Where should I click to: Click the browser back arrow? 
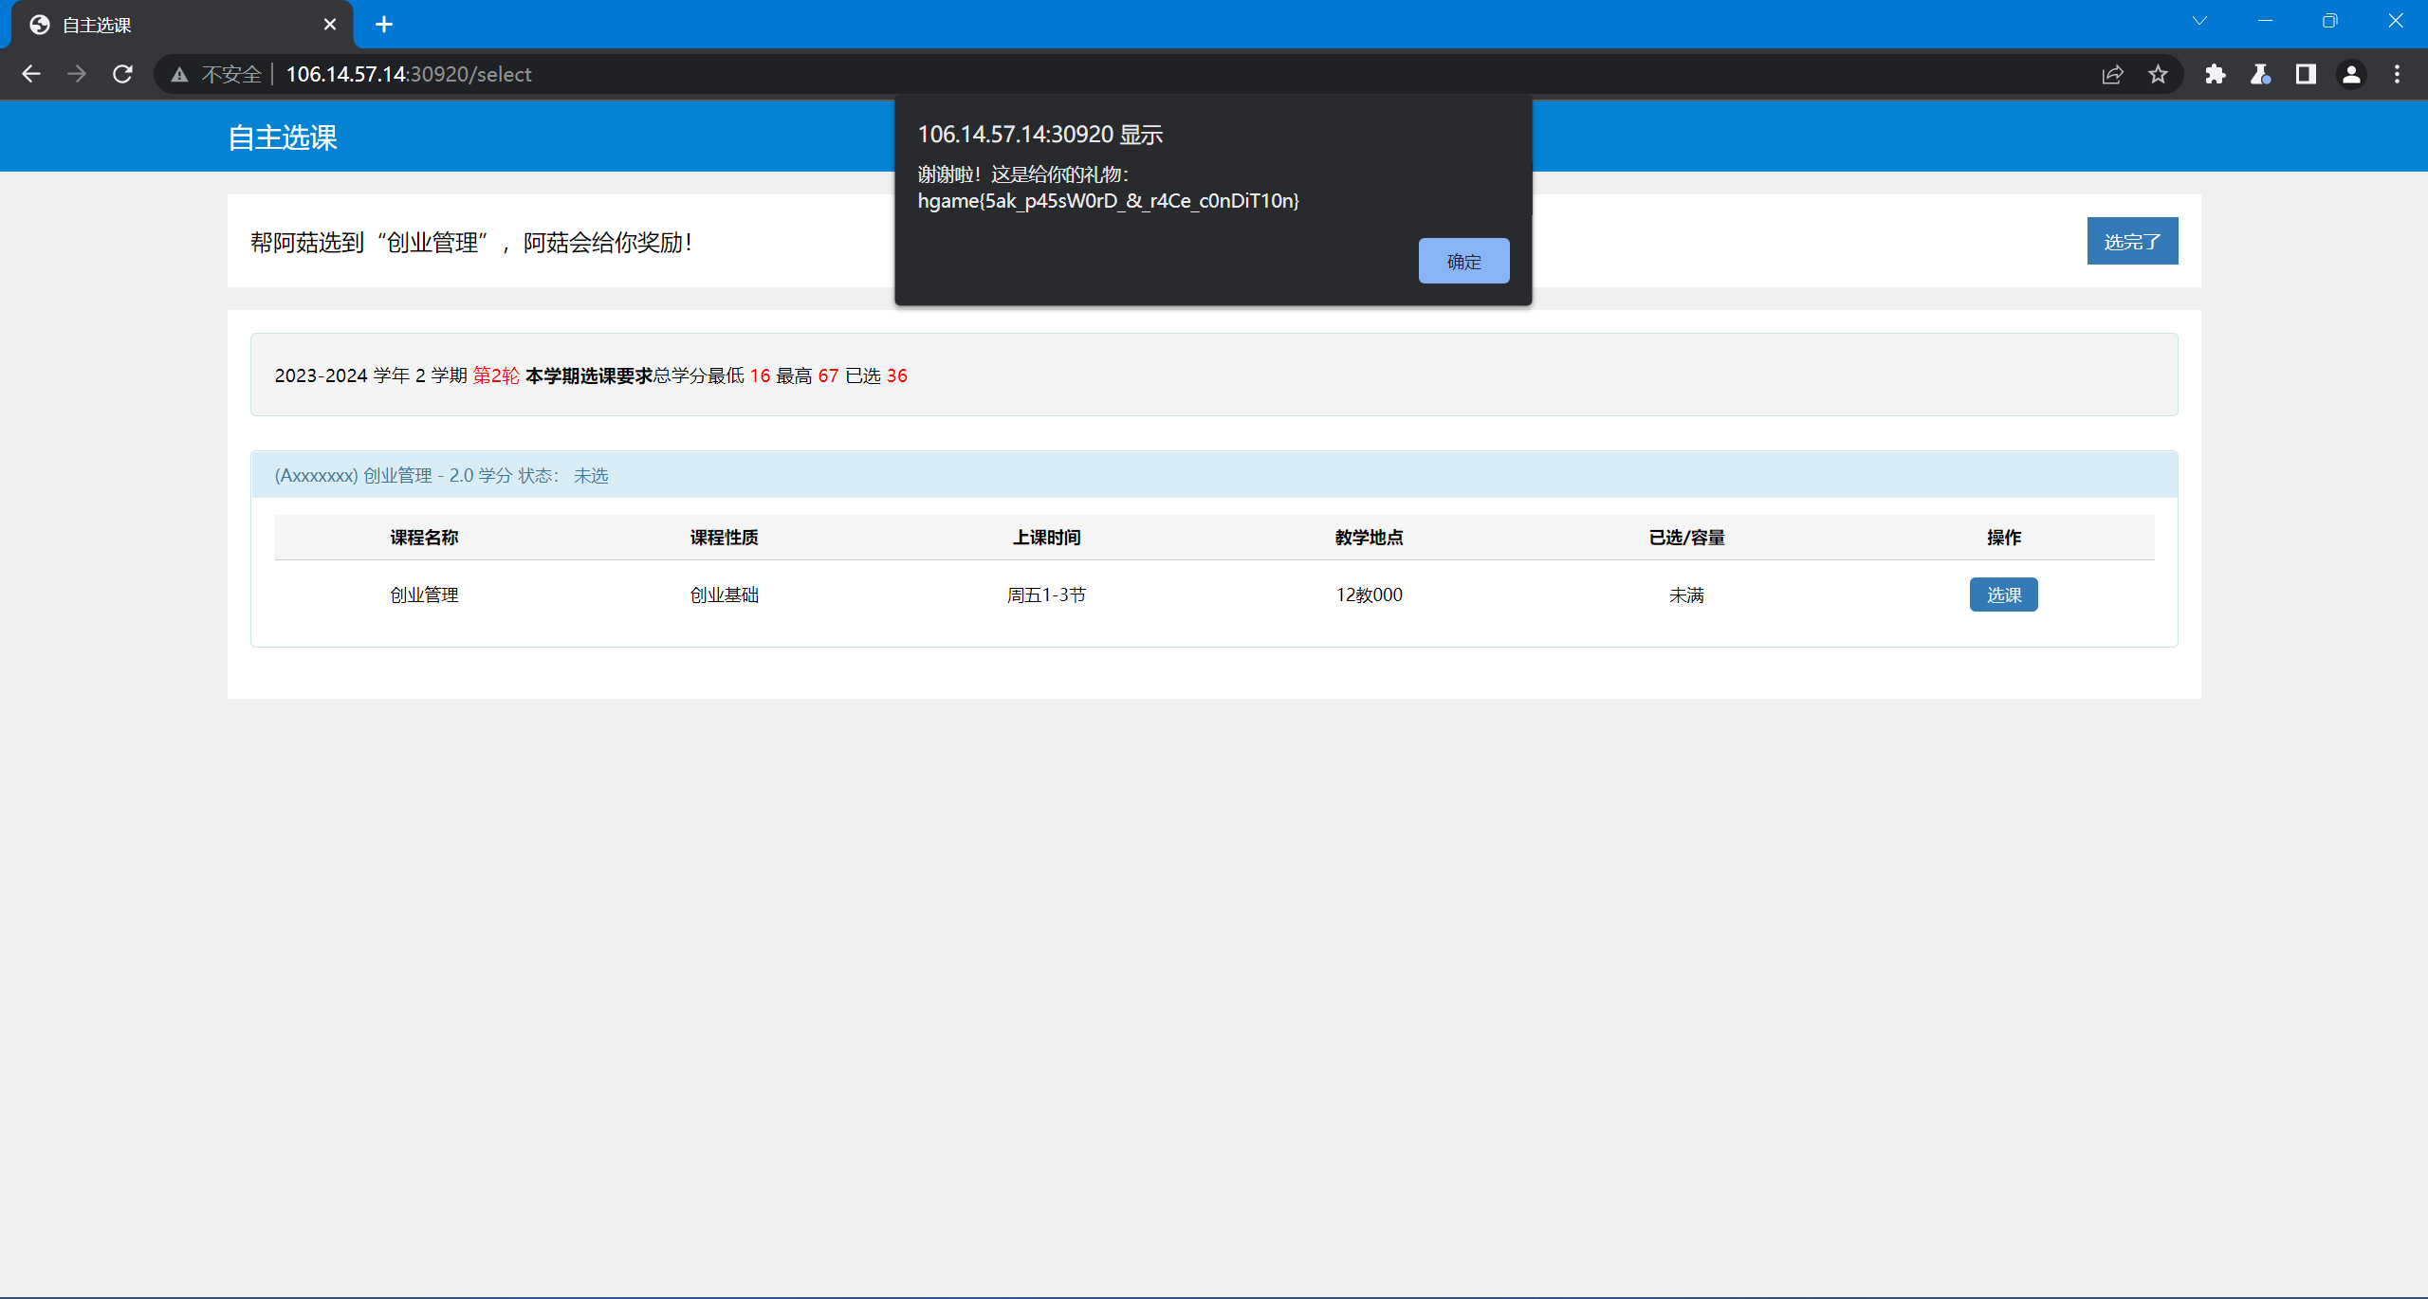click(x=31, y=74)
